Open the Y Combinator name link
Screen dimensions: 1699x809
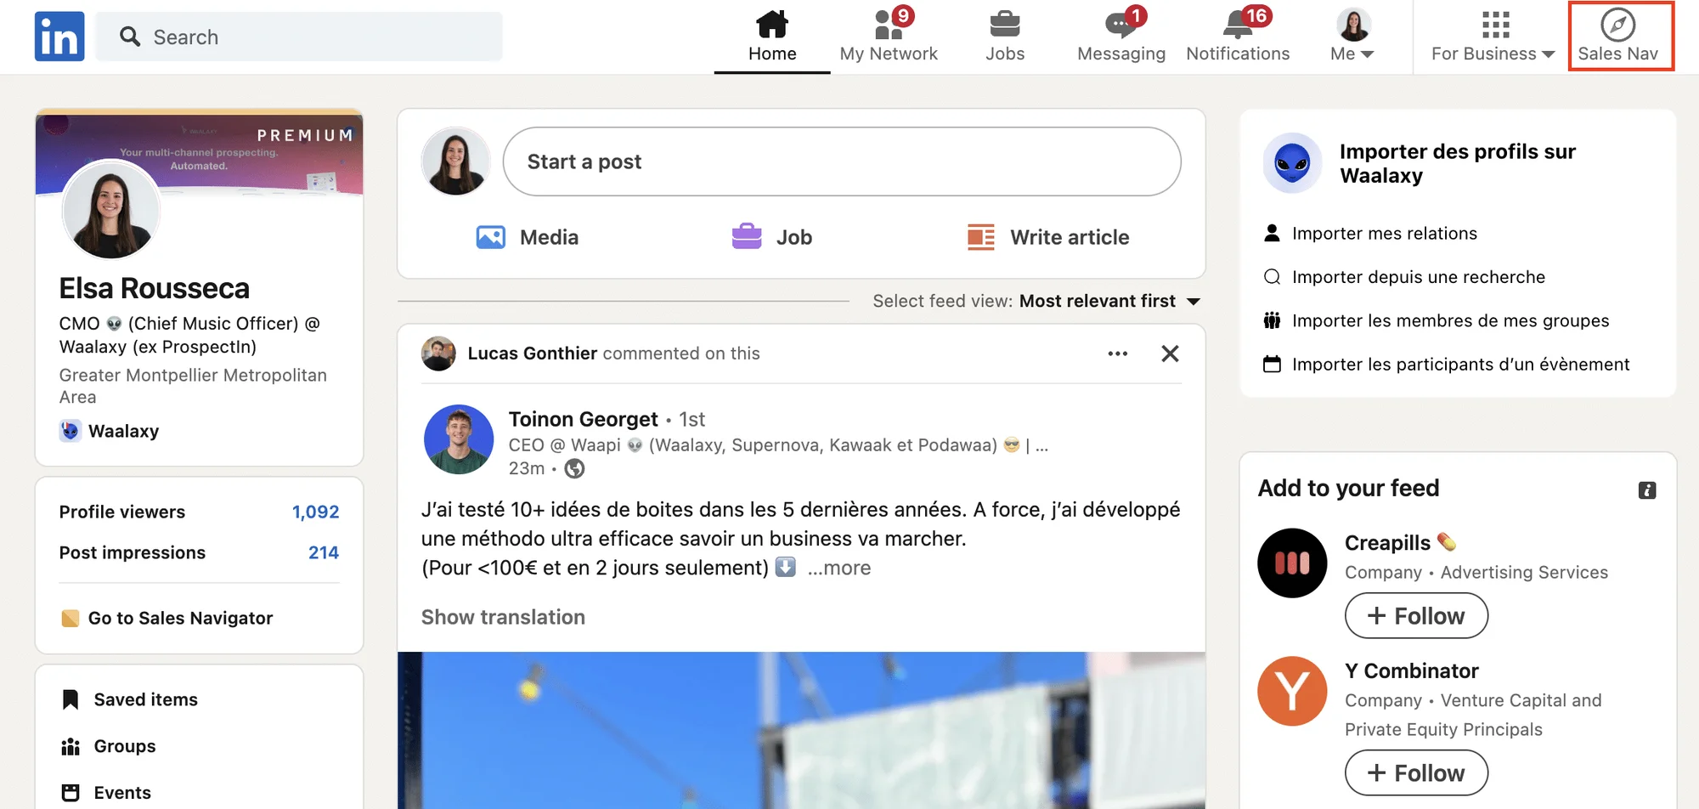tap(1411, 671)
